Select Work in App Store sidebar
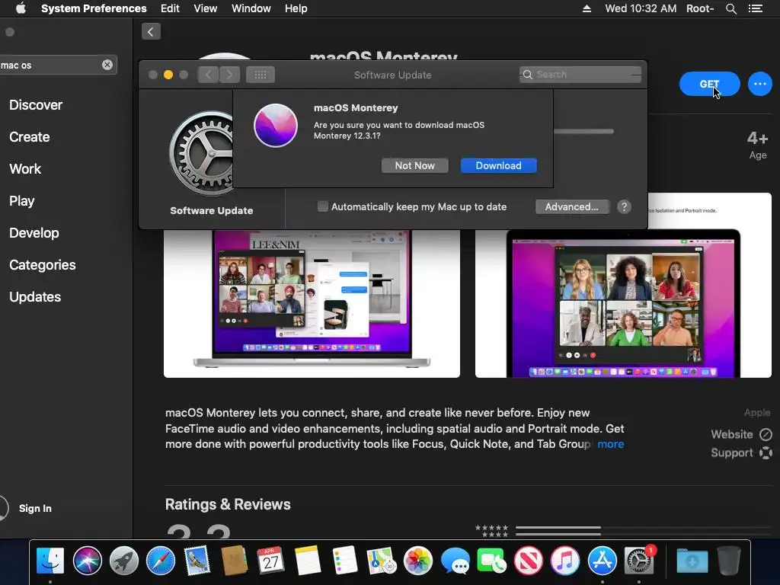 pos(25,168)
